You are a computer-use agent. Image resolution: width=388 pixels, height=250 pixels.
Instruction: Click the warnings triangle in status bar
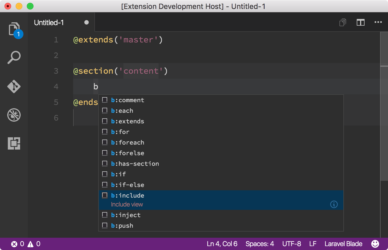30,244
